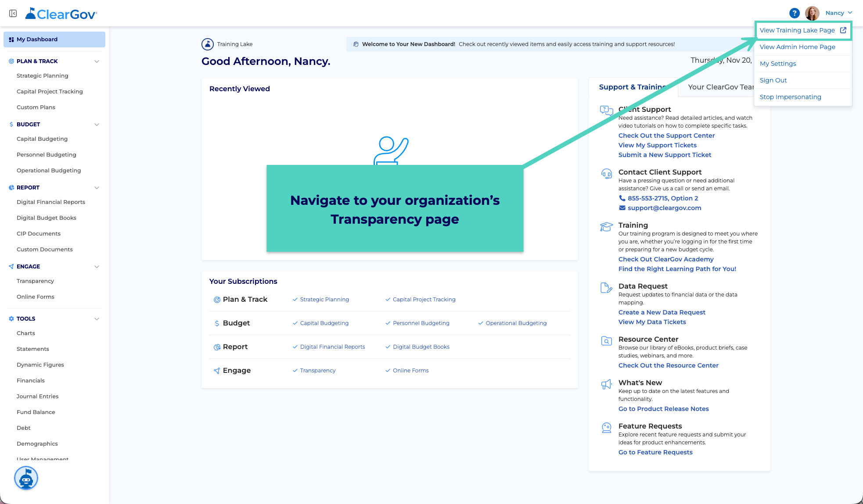Click the Plan & Track target icon in subscriptions
This screenshot has width=863, height=504.
(x=217, y=300)
